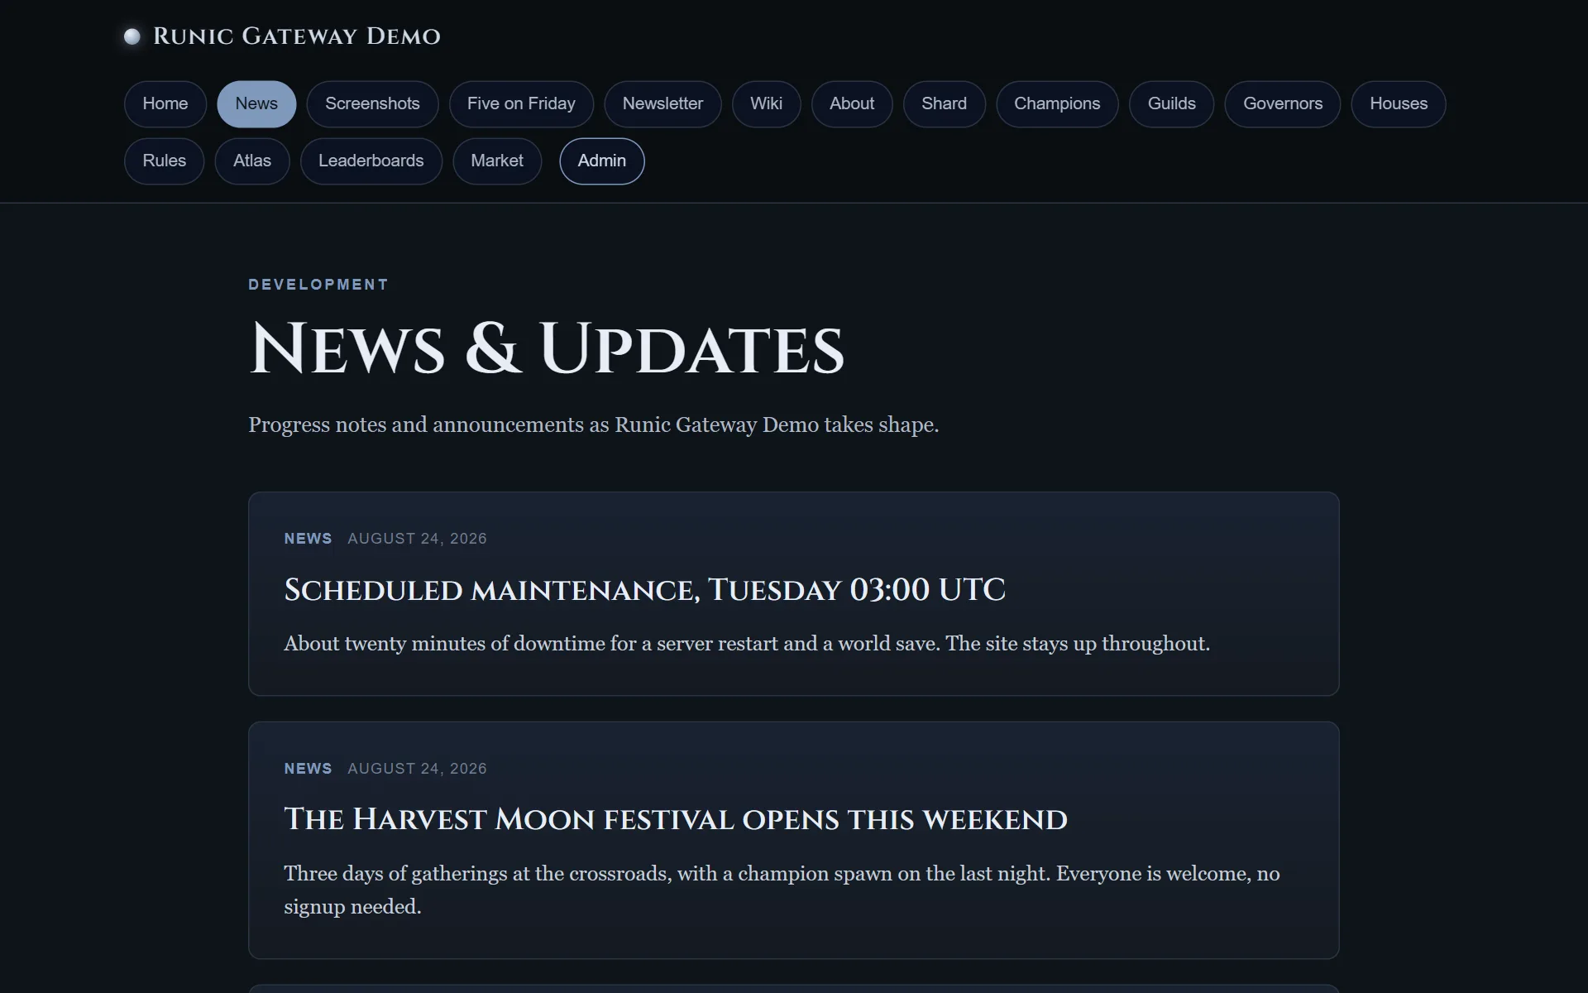Screen dimensions: 1588x993
Task: Select the News nav pill
Action: pyautogui.click(x=256, y=104)
